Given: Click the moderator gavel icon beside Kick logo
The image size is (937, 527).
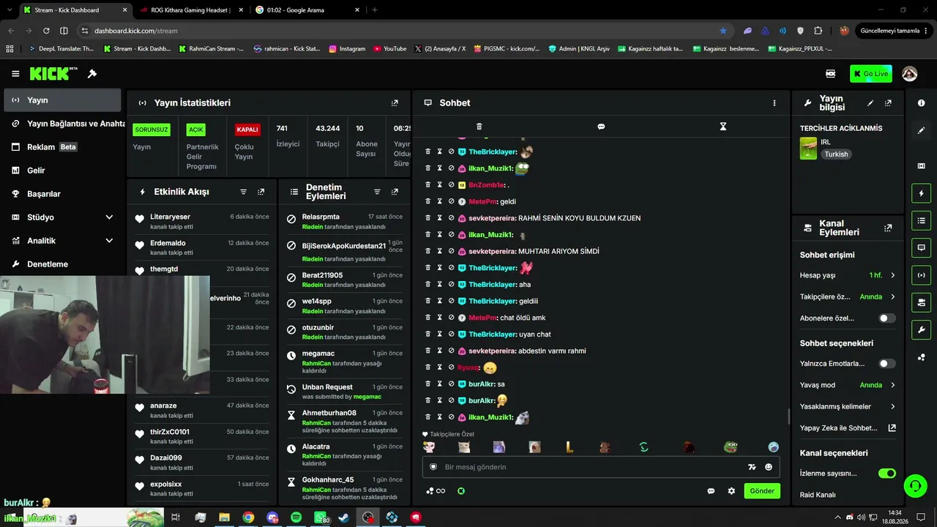Looking at the screenshot, I should tap(92, 74).
